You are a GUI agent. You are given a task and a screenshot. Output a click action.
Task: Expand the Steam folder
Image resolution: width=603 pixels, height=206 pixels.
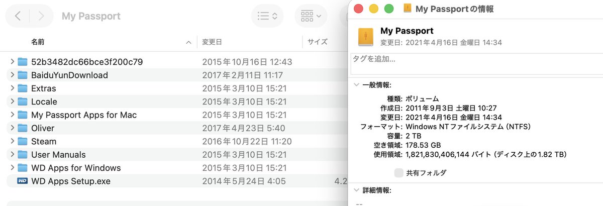[12, 141]
